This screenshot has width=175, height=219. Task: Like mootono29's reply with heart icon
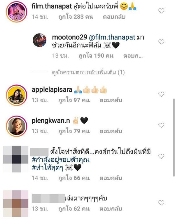coord(161,42)
